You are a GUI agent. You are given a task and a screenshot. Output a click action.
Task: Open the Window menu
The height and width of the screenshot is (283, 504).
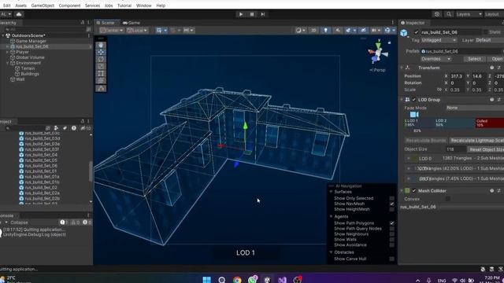click(x=143, y=6)
